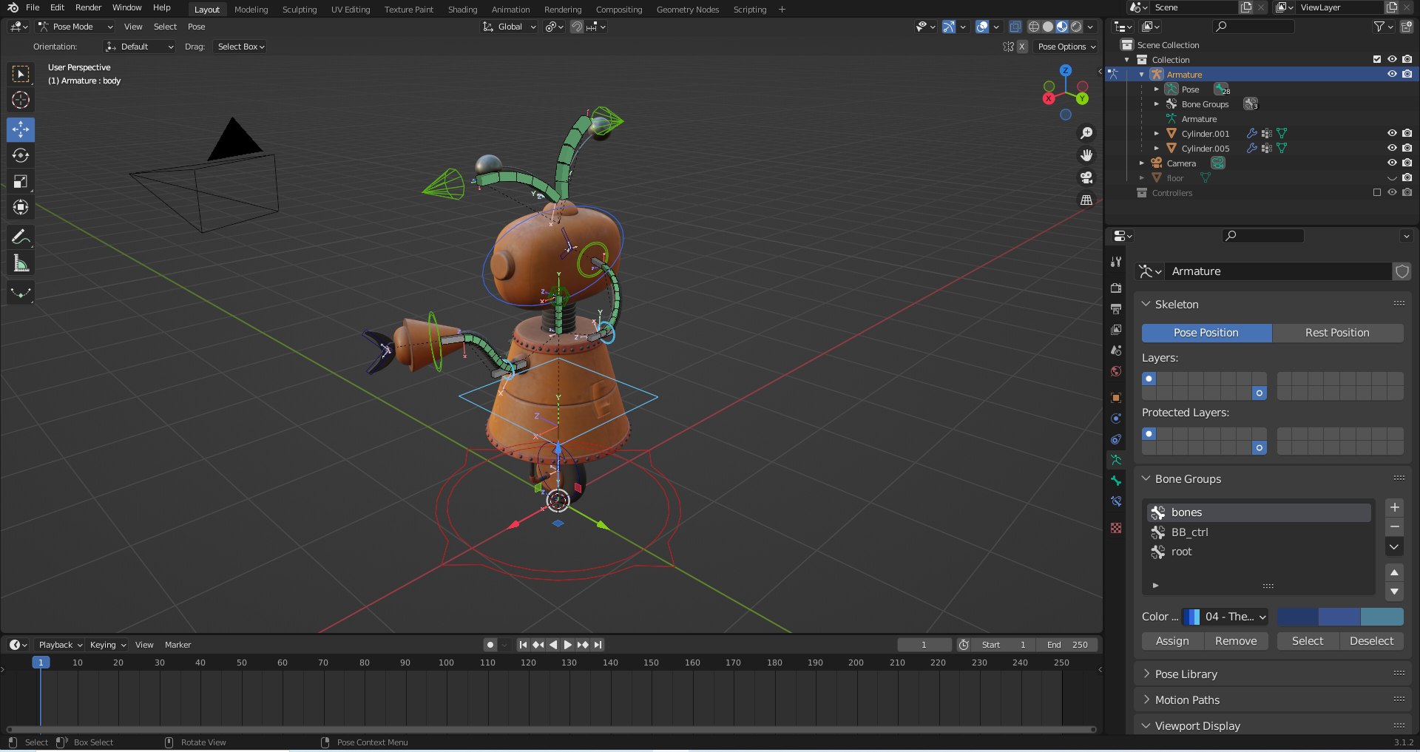The height and width of the screenshot is (752, 1420).
Task: Jump to the first frame
Action: (523, 645)
